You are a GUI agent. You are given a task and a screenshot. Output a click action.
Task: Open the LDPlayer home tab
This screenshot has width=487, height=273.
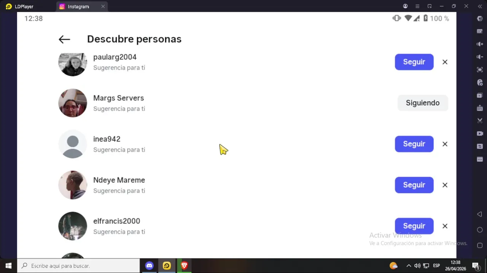20,6
